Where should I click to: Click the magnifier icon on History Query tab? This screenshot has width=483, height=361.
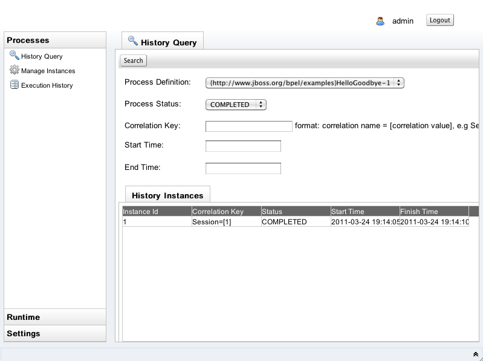tap(133, 41)
